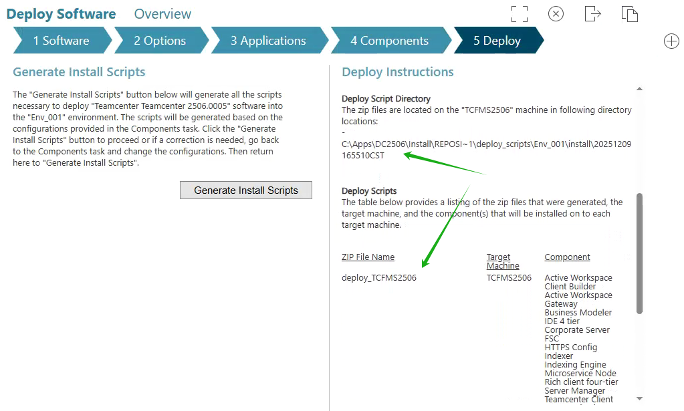Screen dimensions: 684x411
Task: Click Corporate Server component entry
Action: 577,330
